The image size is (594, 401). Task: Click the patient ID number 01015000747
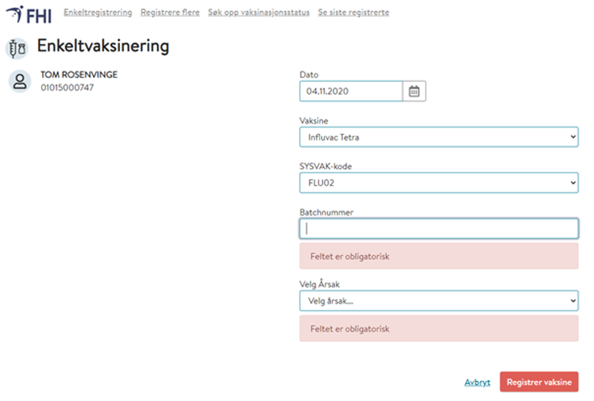click(67, 88)
